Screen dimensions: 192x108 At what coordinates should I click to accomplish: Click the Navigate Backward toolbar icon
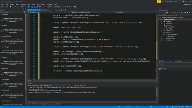tap(22, 7)
